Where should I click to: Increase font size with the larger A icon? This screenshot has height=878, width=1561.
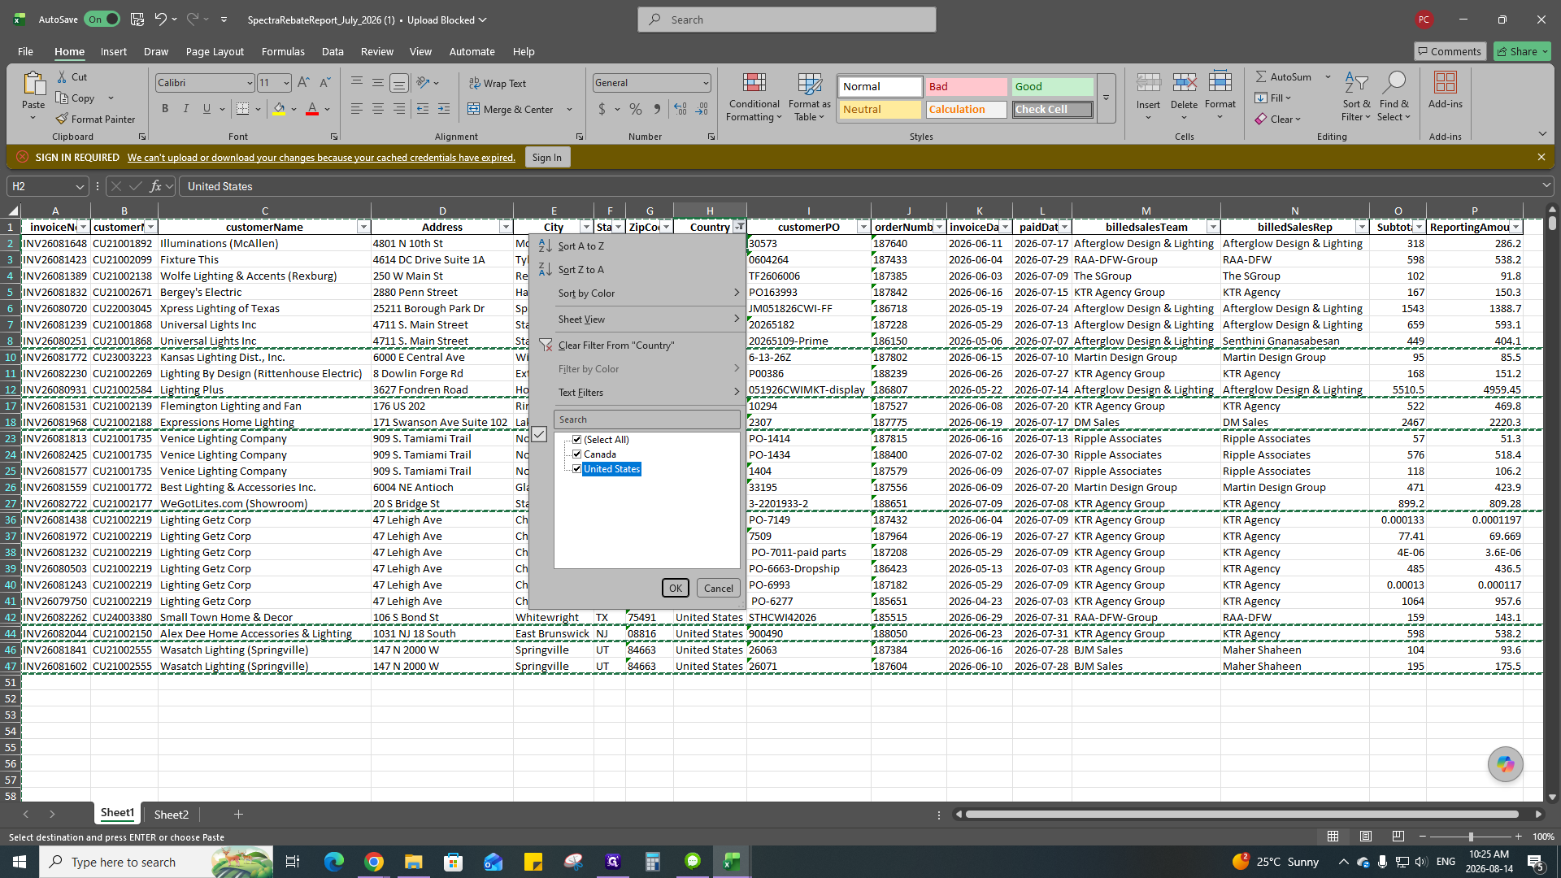(x=303, y=82)
